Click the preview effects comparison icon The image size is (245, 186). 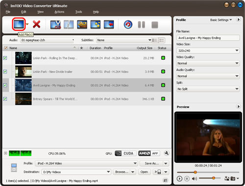pos(227,178)
